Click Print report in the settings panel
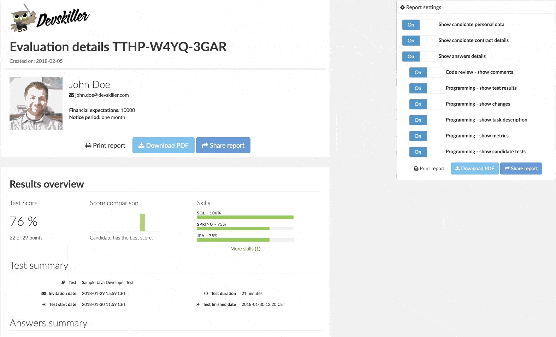The image size is (556, 337). point(429,168)
